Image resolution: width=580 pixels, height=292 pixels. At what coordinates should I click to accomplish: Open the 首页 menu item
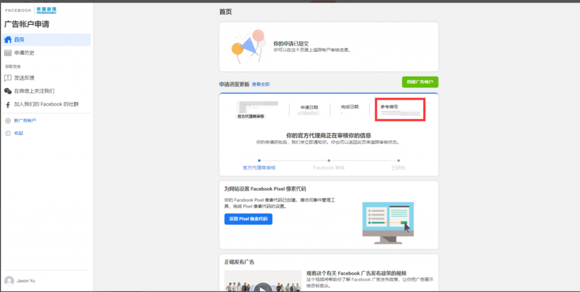click(x=46, y=40)
